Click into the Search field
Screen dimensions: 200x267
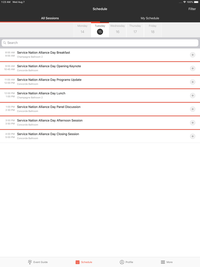[x=100, y=43]
